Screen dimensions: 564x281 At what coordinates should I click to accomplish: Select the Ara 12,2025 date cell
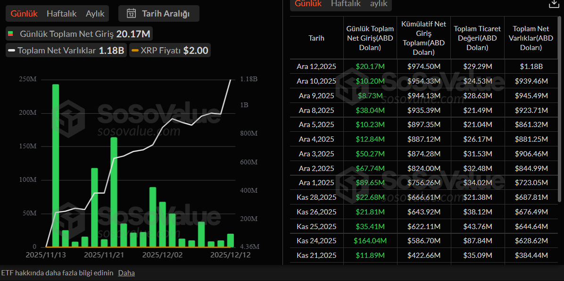[x=316, y=67]
